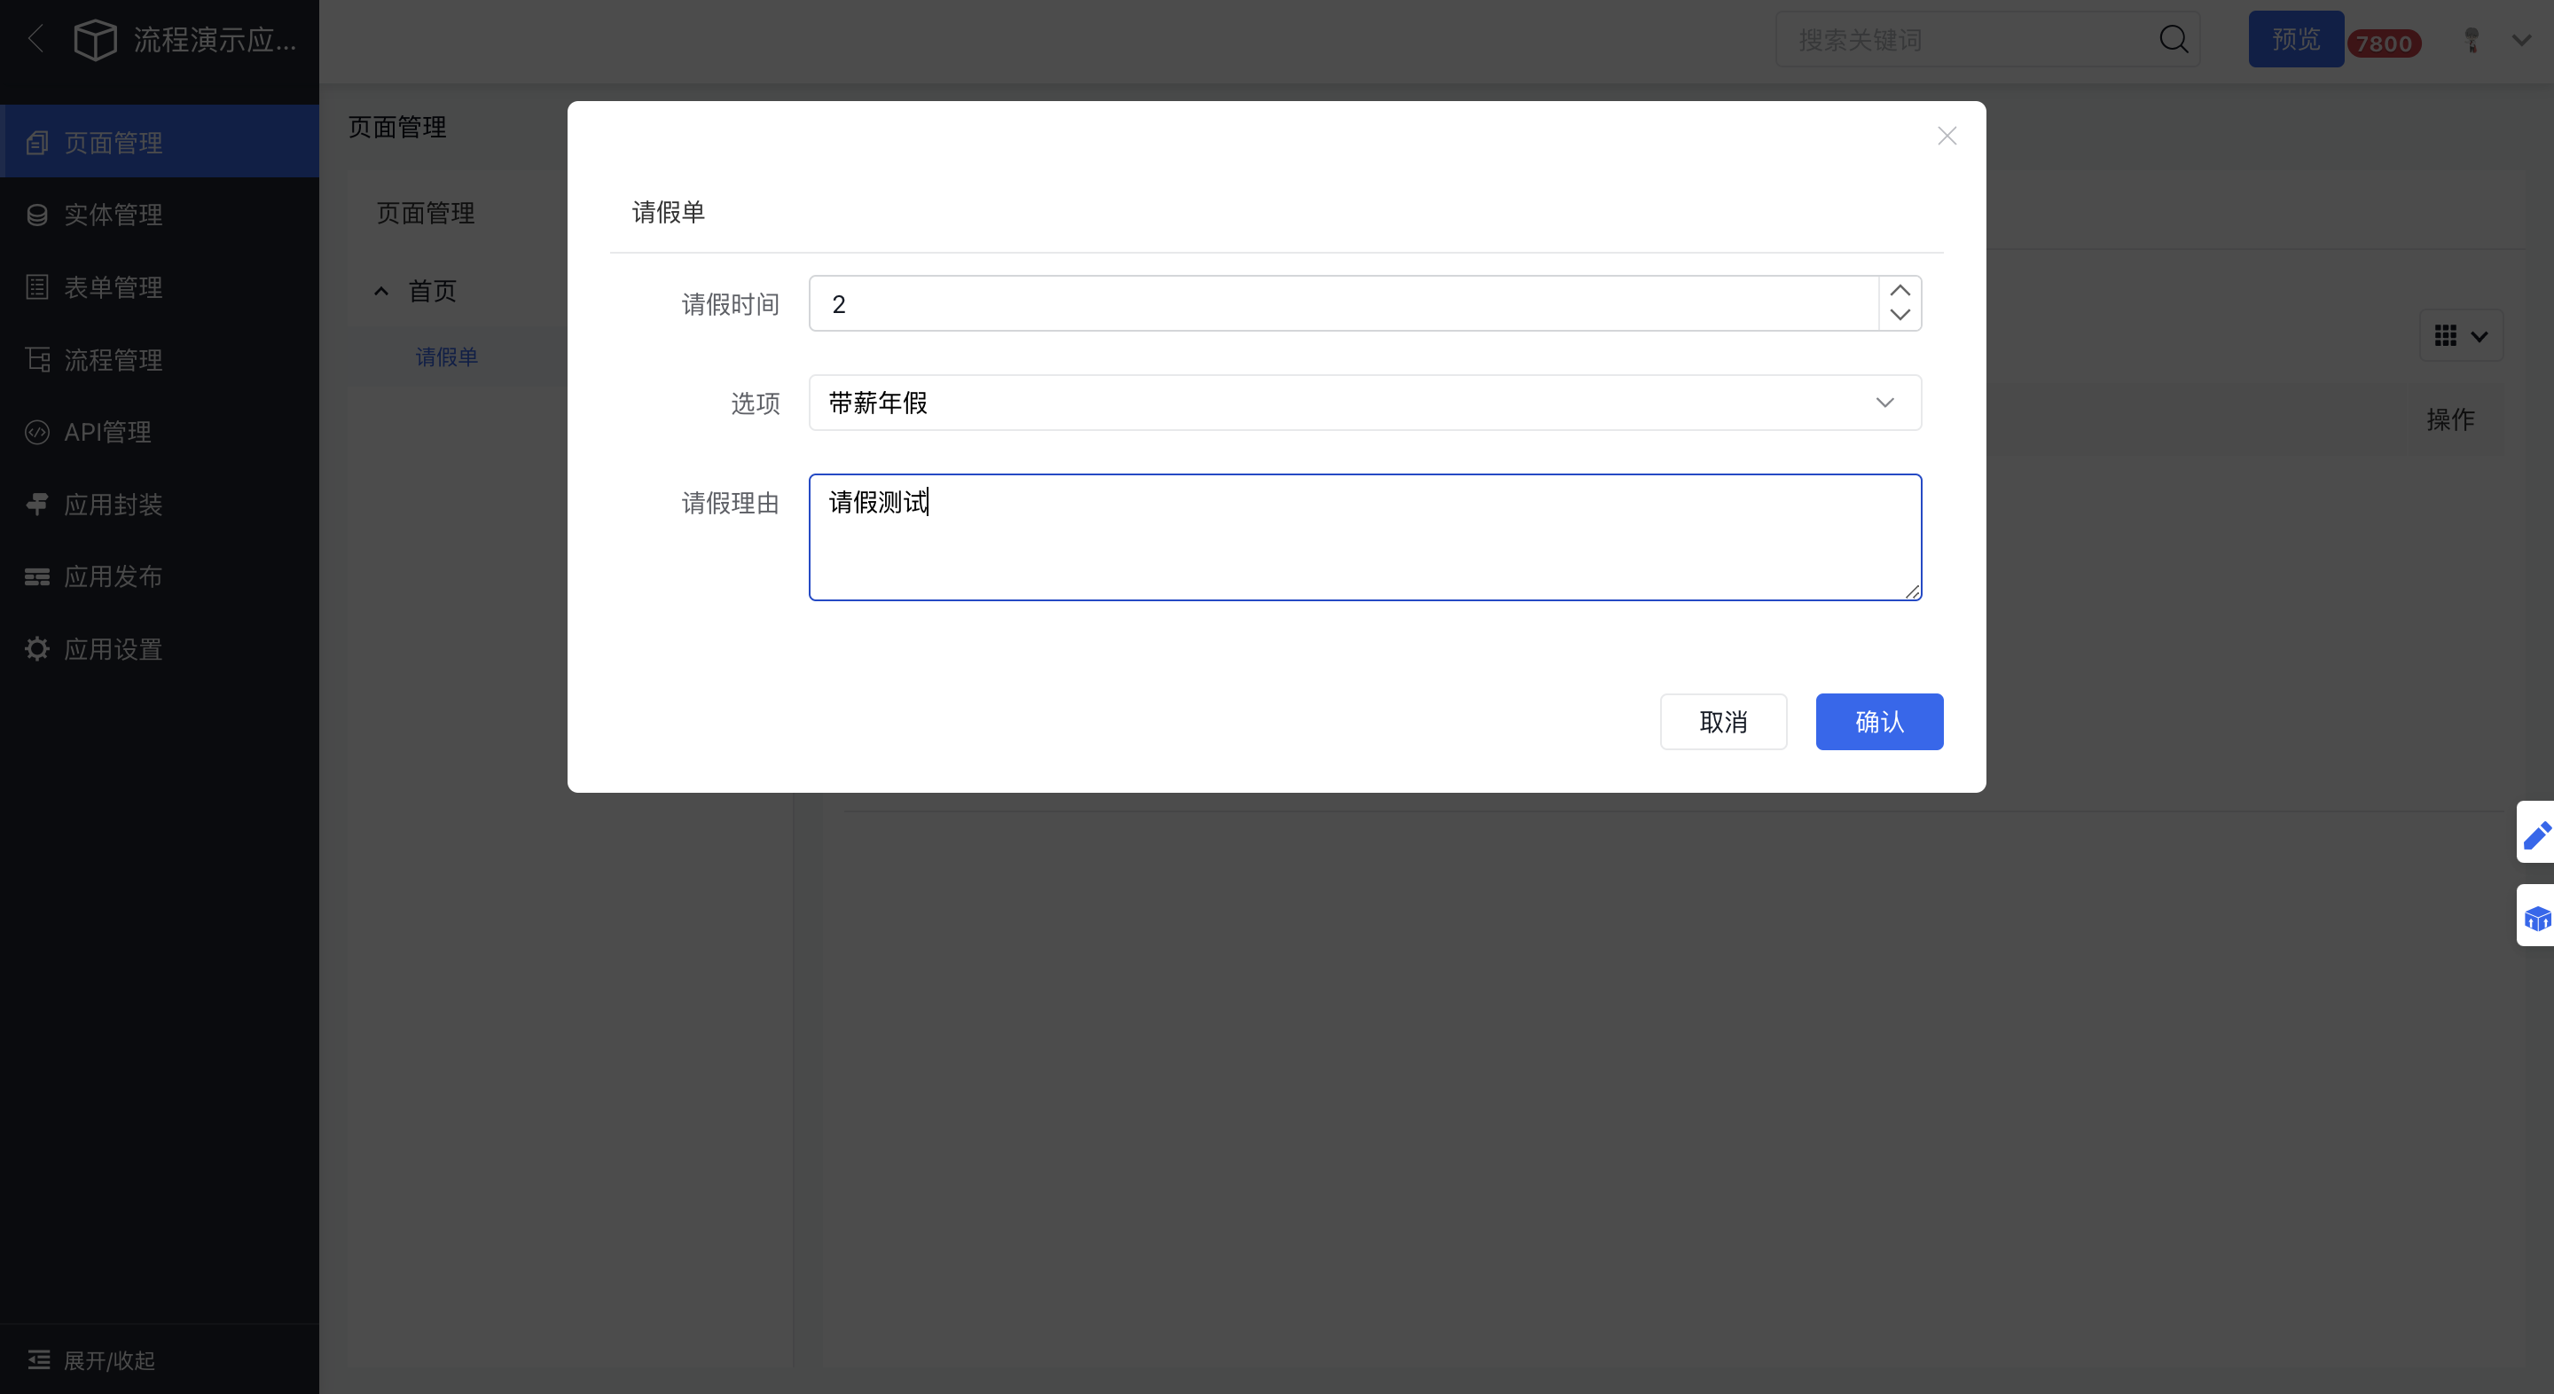Click the 应用封装 signpost icon
The image size is (2554, 1394).
point(36,504)
